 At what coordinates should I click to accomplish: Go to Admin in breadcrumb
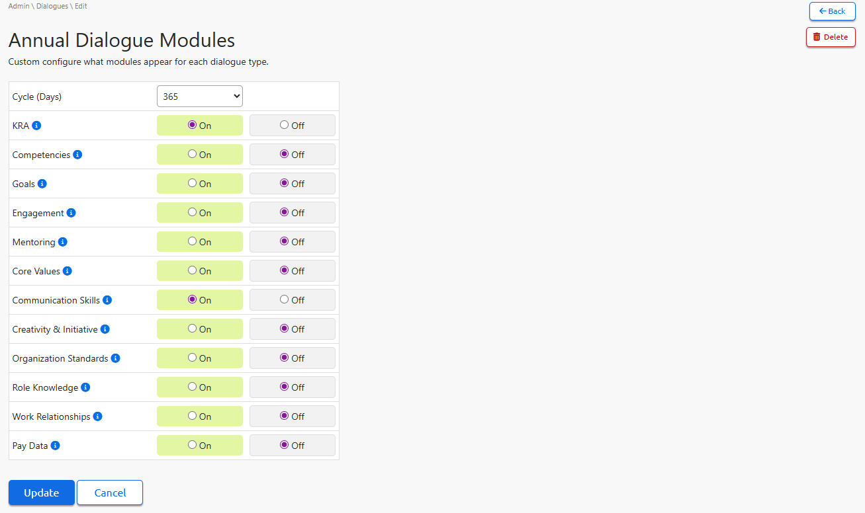(19, 6)
